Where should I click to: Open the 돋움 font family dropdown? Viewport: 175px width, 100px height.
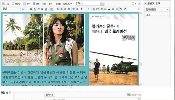click(x=11, y=9)
